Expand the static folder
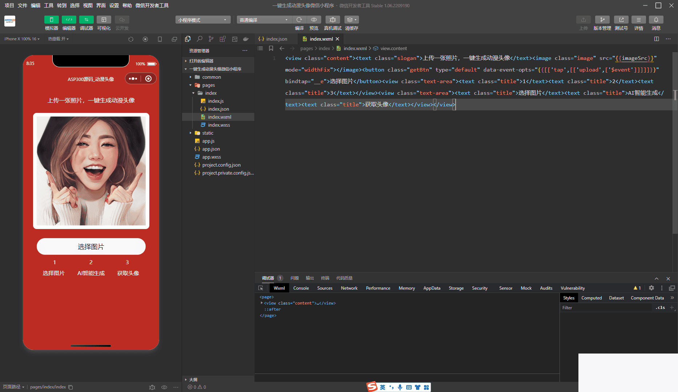 click(x=207, y=133)
